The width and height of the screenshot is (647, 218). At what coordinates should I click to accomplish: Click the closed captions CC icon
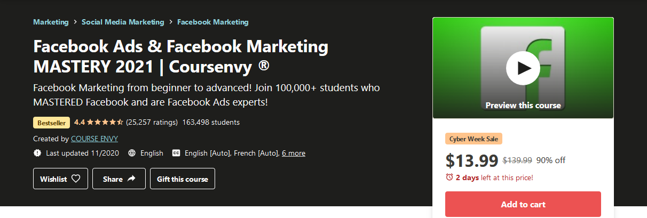[x=176, y=153]
